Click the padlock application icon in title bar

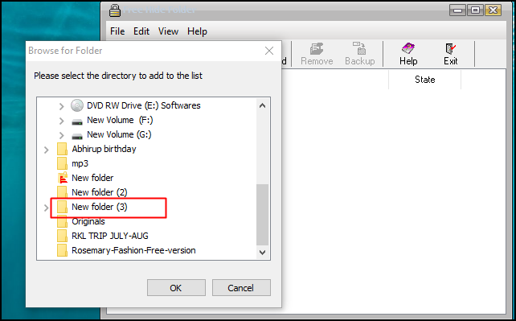[x=115, y=10]
